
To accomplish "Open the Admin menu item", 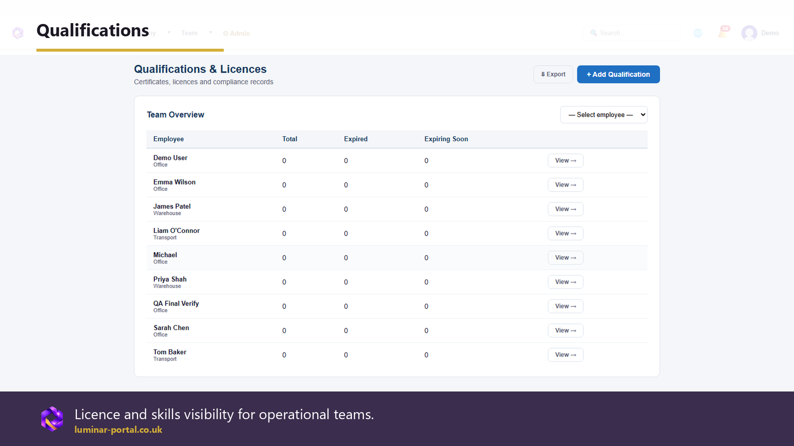I will coord(237,33).
